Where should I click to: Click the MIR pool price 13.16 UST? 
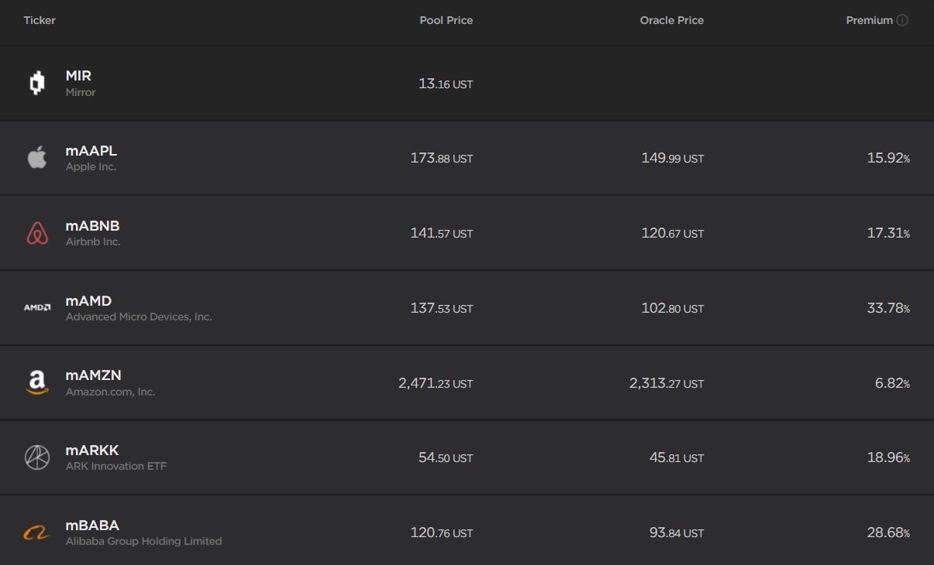click(445, 84)
